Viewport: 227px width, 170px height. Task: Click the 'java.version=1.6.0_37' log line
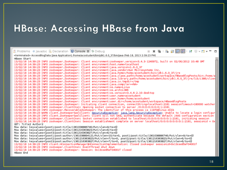78,67
